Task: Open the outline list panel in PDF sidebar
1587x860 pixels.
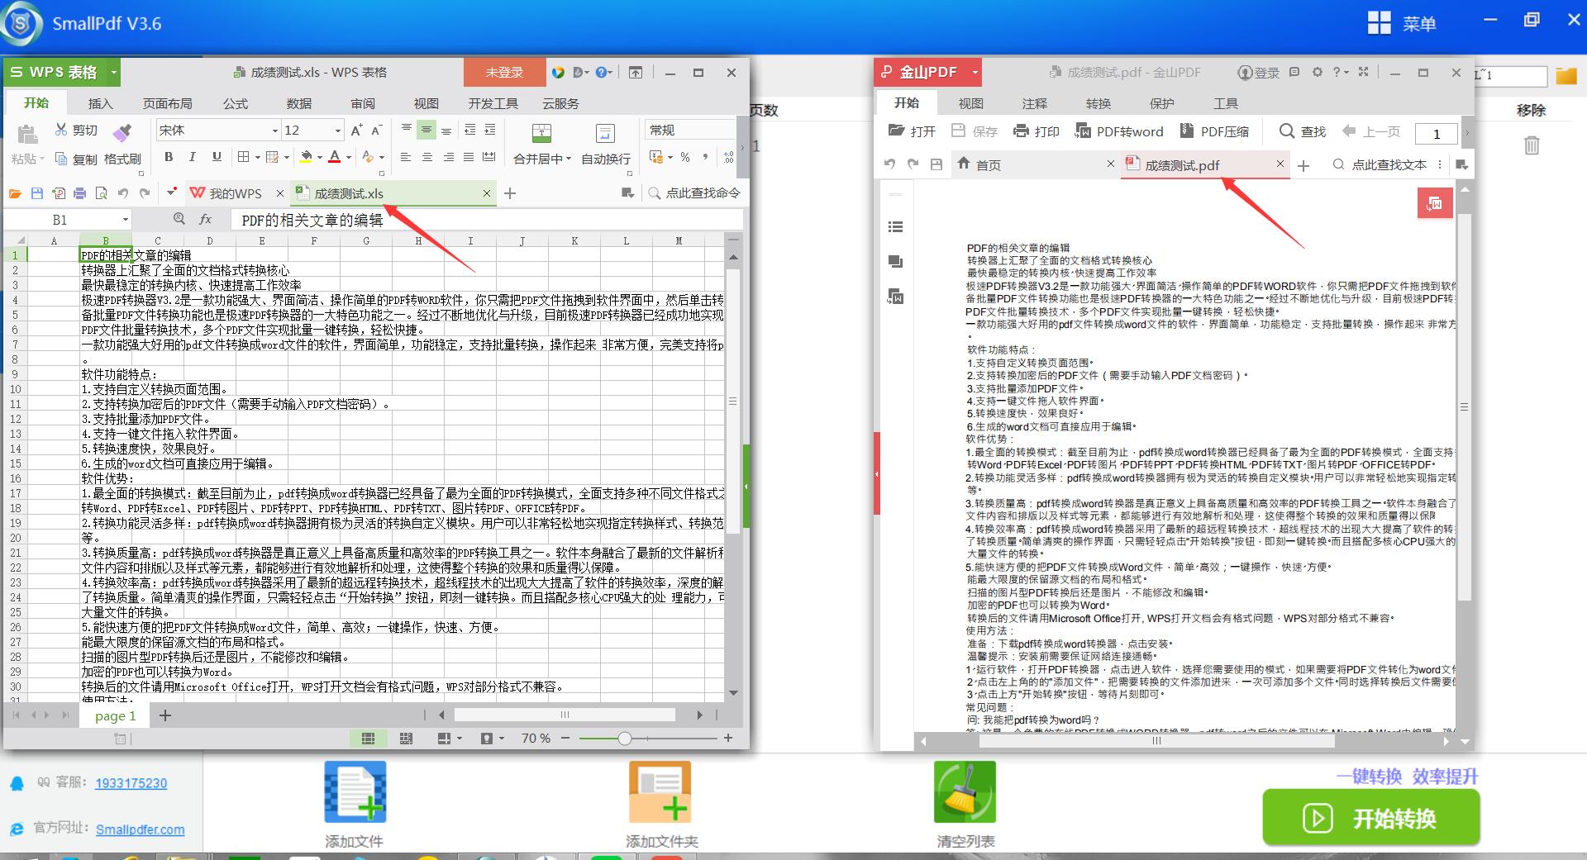Action: click(895, 227)
